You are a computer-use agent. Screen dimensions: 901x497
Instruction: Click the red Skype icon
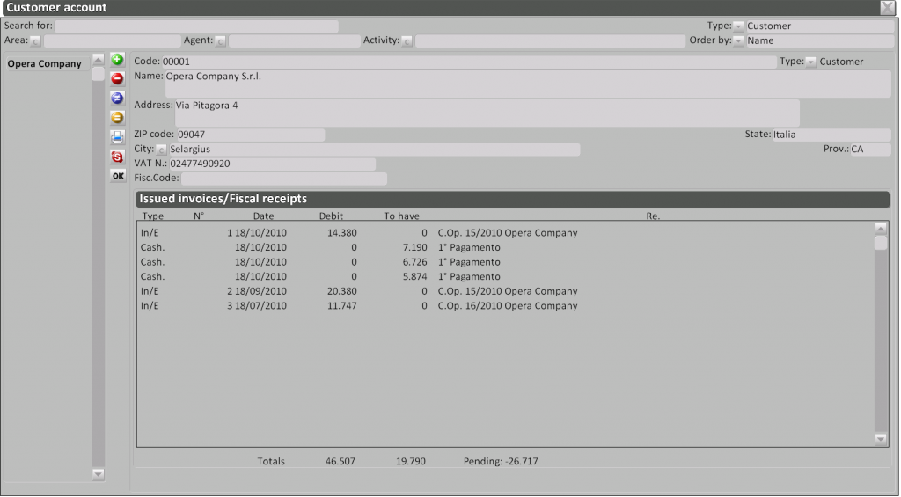point(117,157)
